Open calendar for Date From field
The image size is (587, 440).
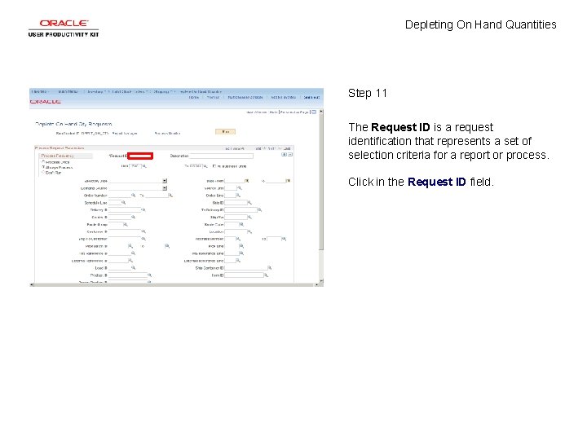coord(247,181)
